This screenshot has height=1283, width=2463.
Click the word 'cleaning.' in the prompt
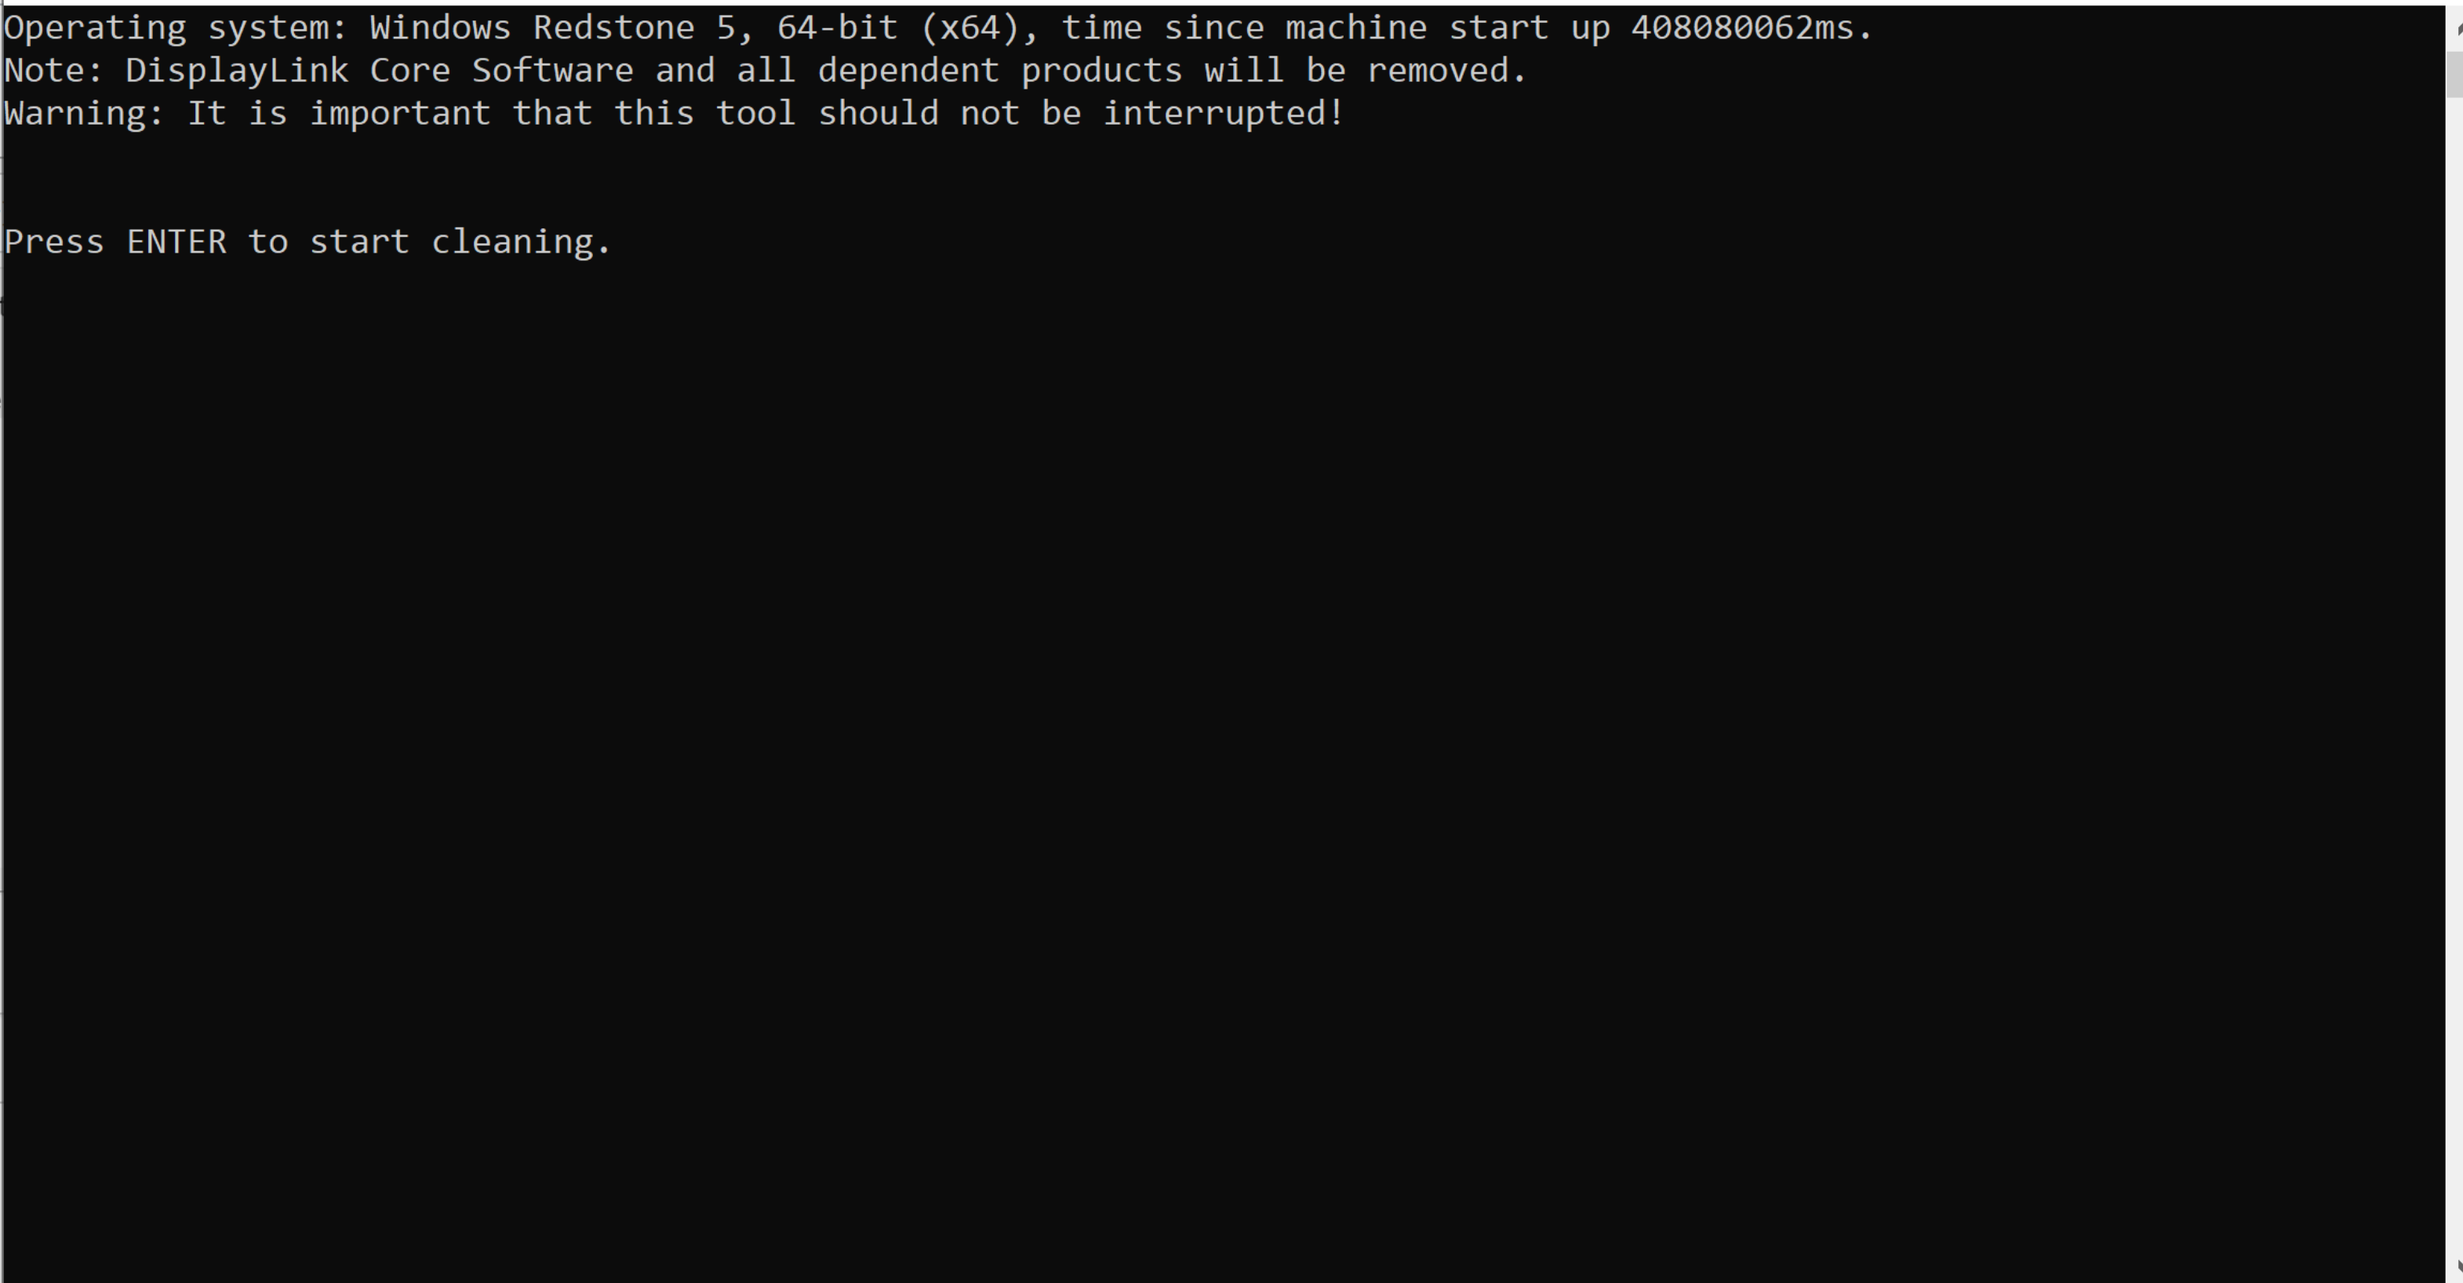pyautogui.click(x=521, y=243)
